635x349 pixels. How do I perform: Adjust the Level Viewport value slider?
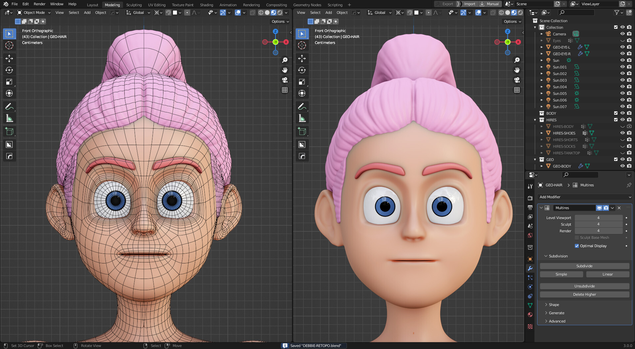599,217
